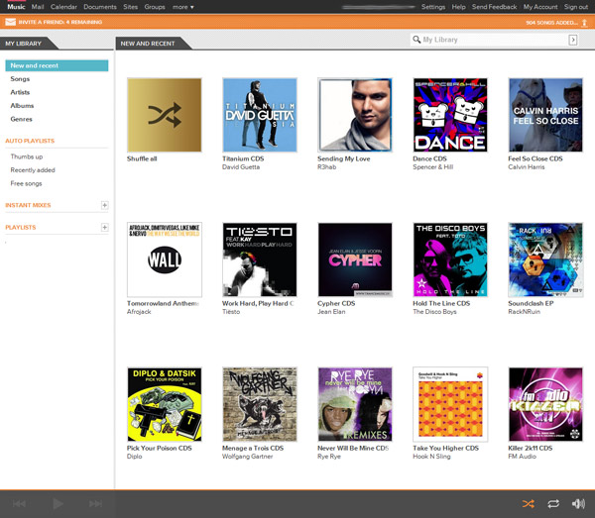
Task: Add a new playlist with plus
Action: click(105, 227)
